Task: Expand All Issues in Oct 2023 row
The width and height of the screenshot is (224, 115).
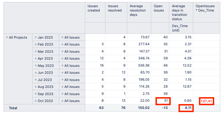Action: point(62,101)
